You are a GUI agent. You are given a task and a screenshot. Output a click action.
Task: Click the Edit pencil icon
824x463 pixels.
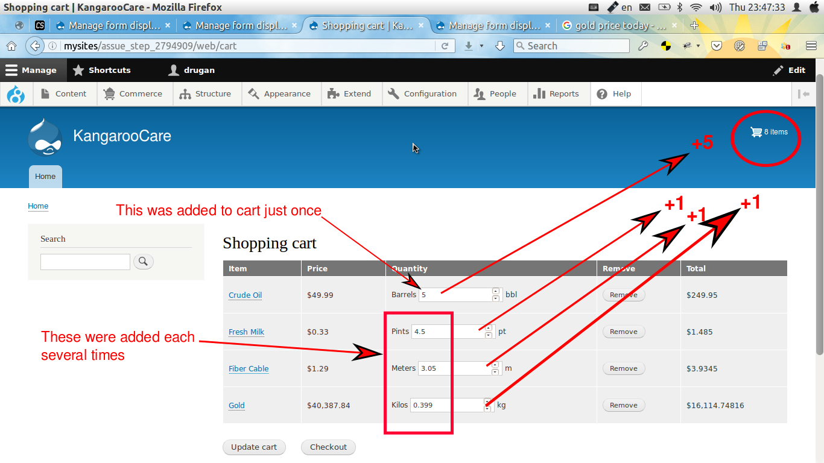coord(778,70)
